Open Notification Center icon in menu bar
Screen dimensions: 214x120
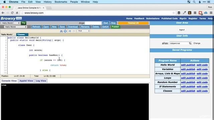click(x=209, y=2)
